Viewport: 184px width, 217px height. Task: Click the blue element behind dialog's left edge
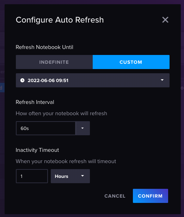tap(2, 88)
